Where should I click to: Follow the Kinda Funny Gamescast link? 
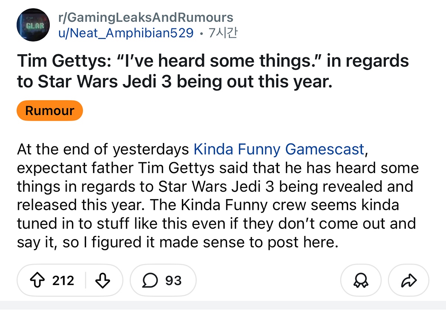(x=279, y=149)
